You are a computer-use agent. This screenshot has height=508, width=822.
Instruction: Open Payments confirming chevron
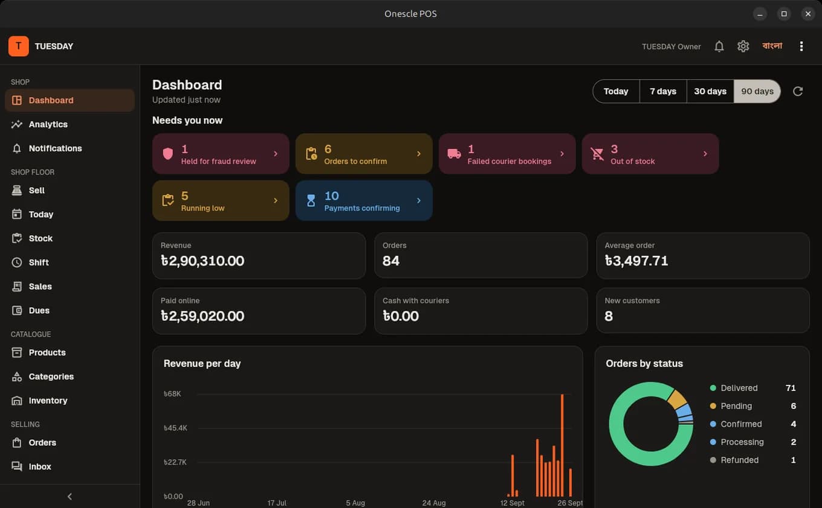pos(419,200)
